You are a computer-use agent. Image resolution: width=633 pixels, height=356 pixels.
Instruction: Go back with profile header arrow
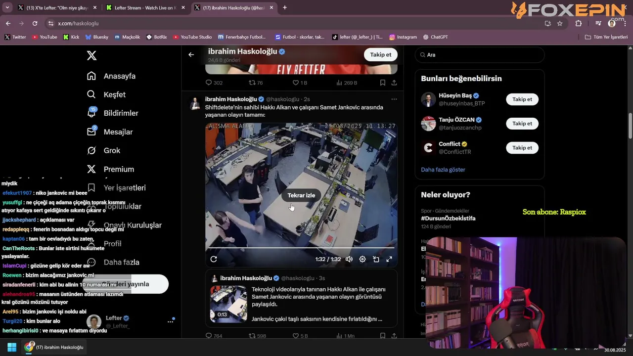191,54
